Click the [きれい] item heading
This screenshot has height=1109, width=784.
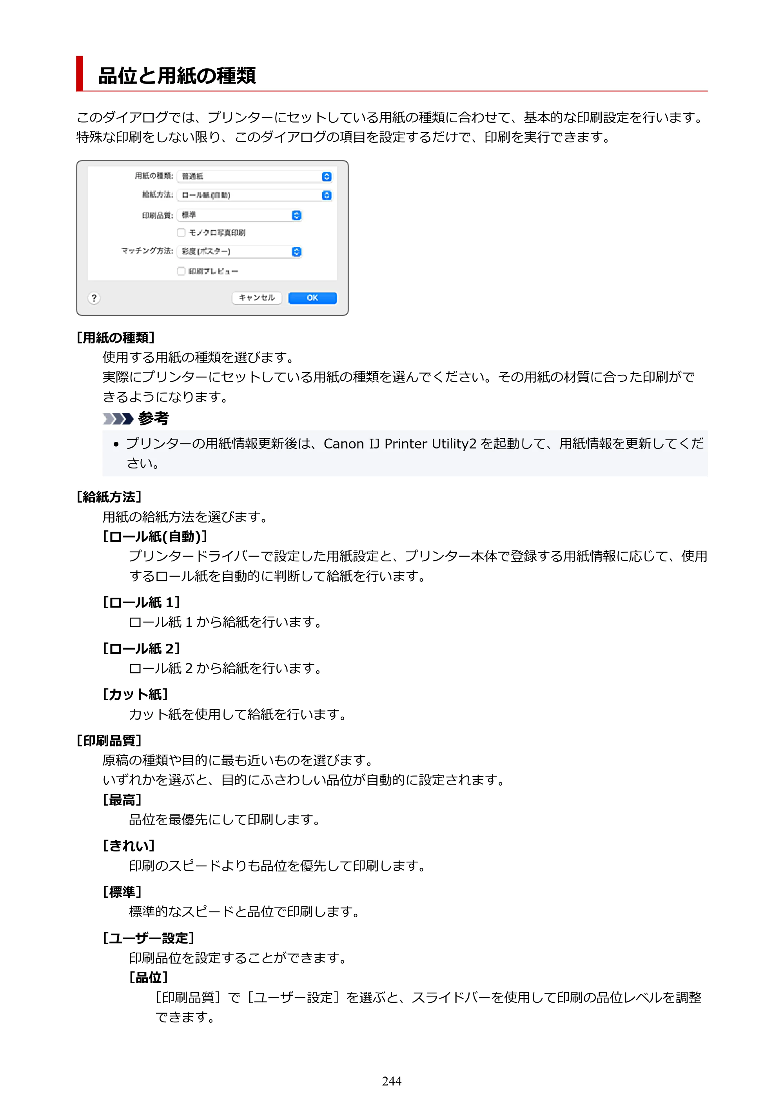[129, 846]
